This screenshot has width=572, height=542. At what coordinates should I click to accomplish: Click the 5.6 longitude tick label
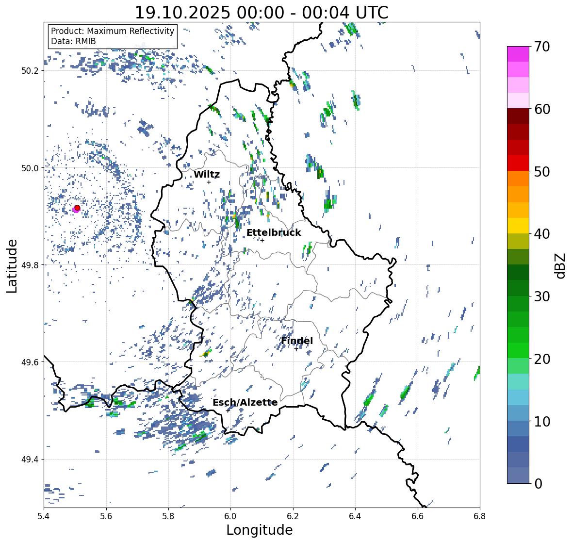106,516
